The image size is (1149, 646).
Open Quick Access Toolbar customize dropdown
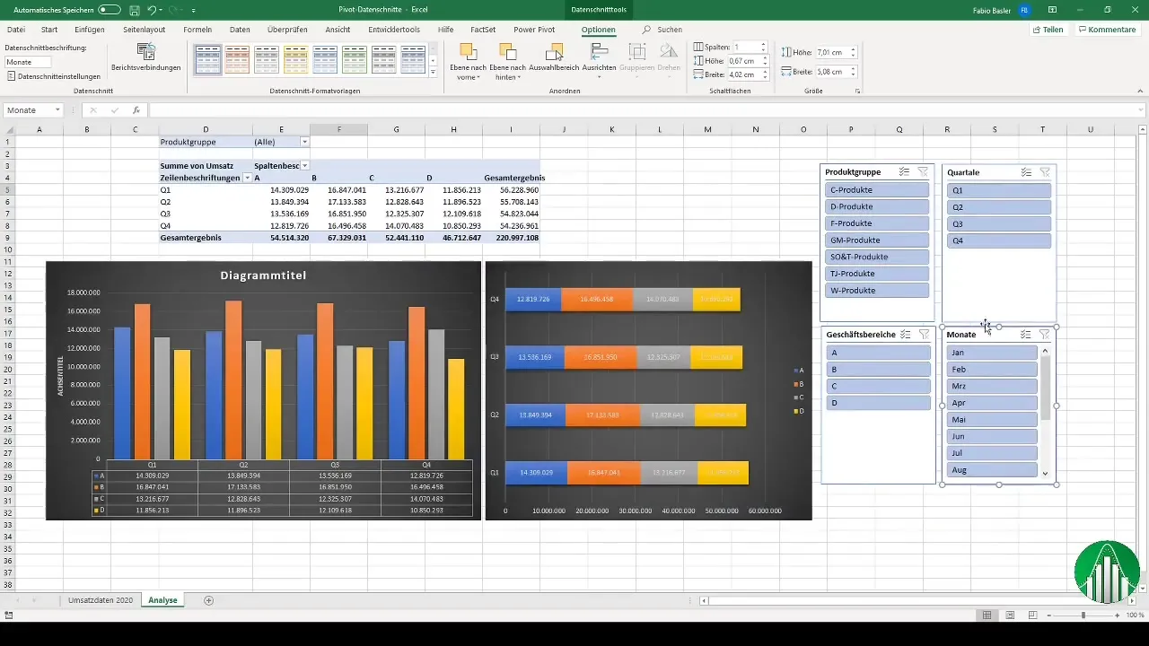194,9
